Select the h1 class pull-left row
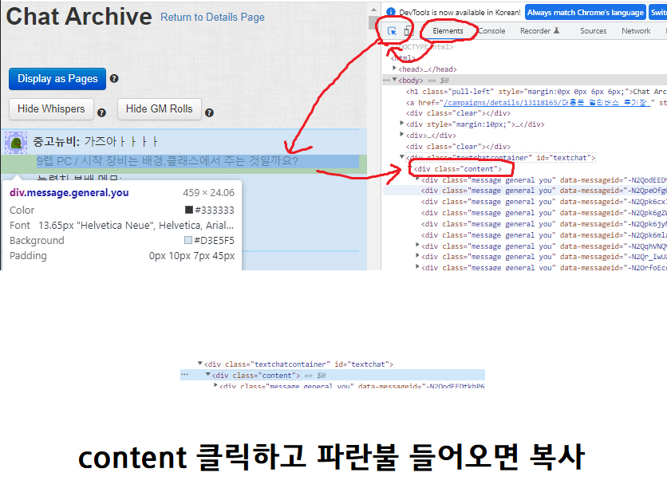The width and height of the screenshot is (667, 496). (x=536, y=92)
